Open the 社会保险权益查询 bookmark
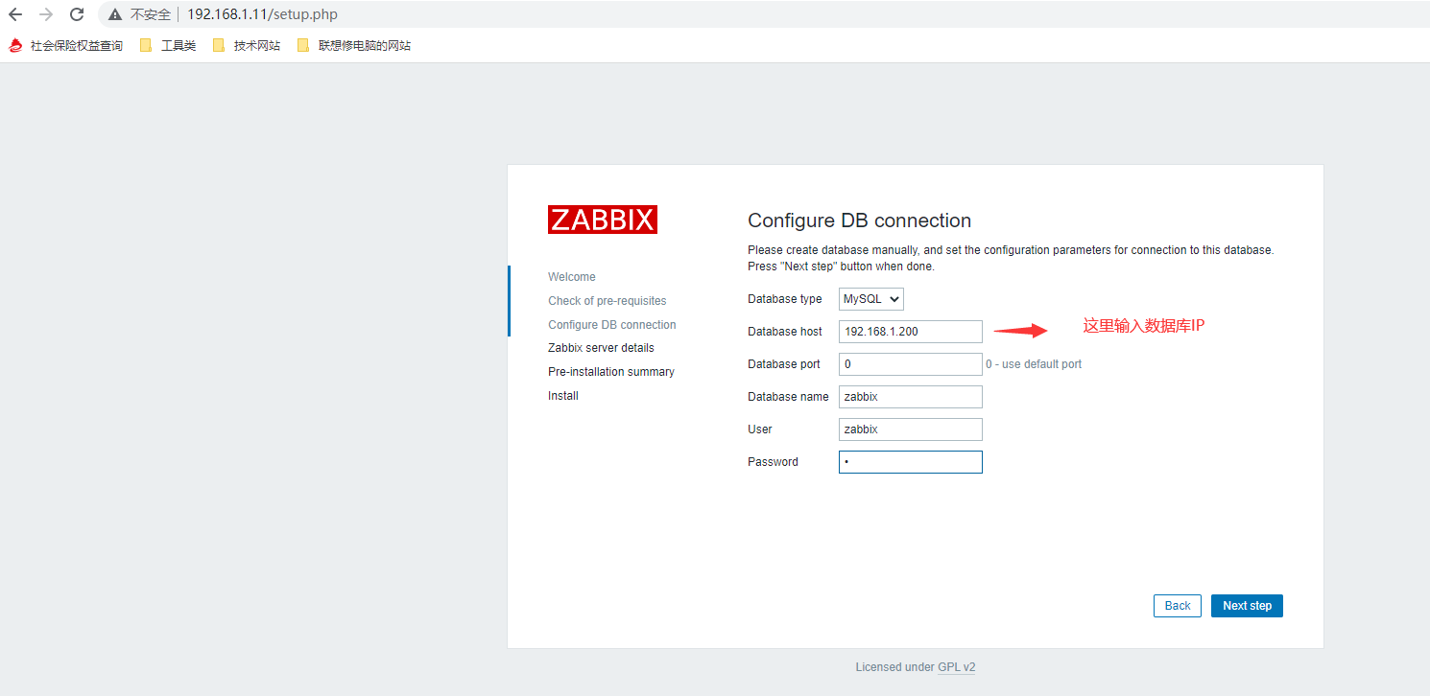The height and width of the screenshot is (696, 1430). (66, 45)
